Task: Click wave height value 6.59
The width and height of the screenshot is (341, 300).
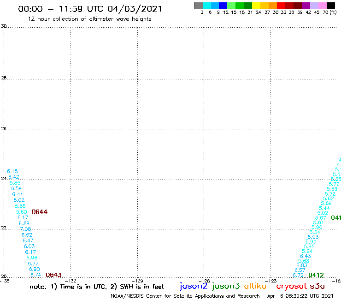Action: (x=16, y=188)
